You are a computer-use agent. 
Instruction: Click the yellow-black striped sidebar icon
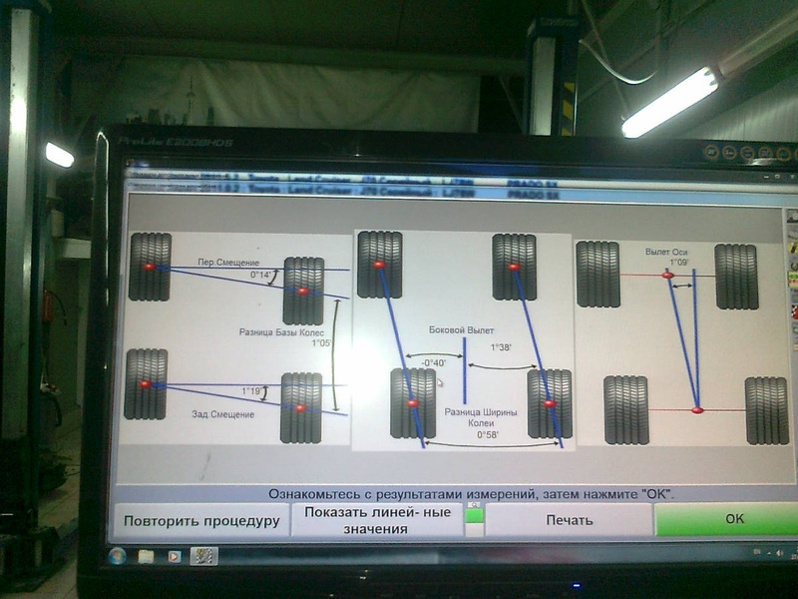793,248
